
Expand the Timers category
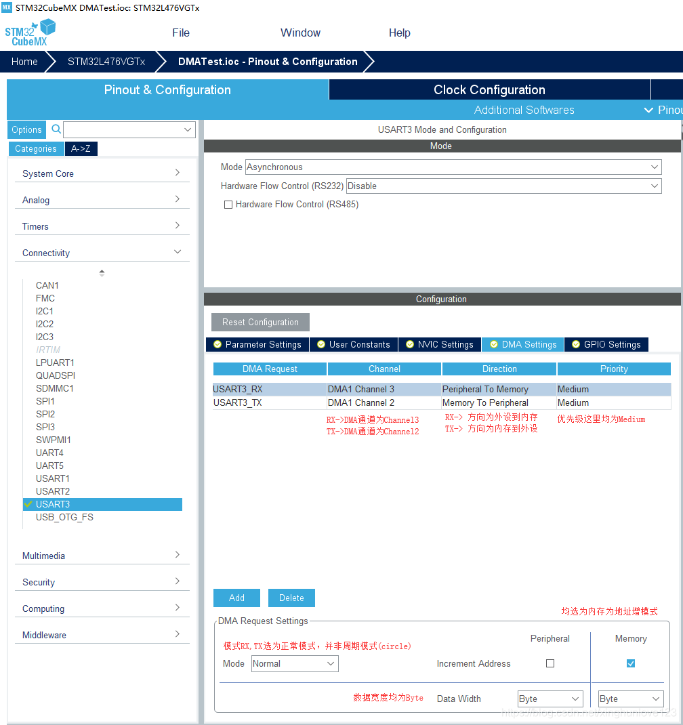(x=102, y=226)
